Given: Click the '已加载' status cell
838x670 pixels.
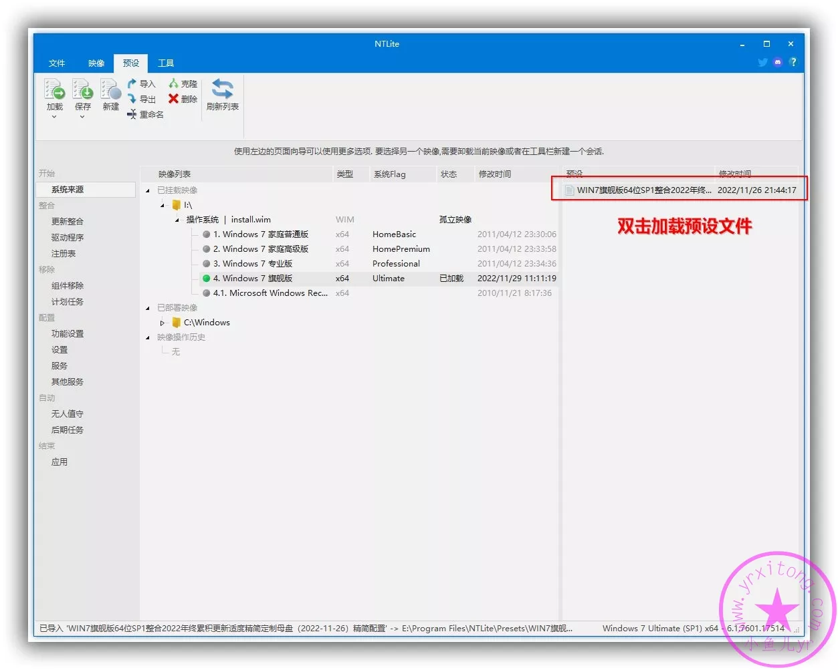Looking at the screenshot, I should tap(451, 279).
